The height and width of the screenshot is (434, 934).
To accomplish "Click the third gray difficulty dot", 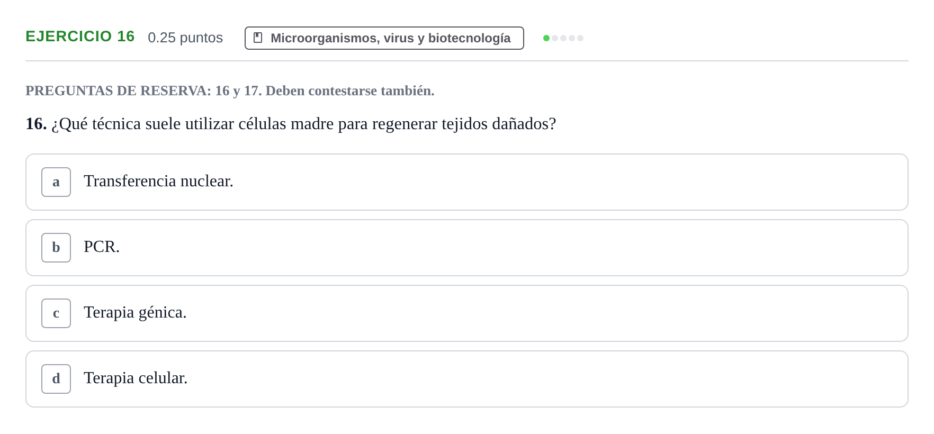I will tap(563, 38).
